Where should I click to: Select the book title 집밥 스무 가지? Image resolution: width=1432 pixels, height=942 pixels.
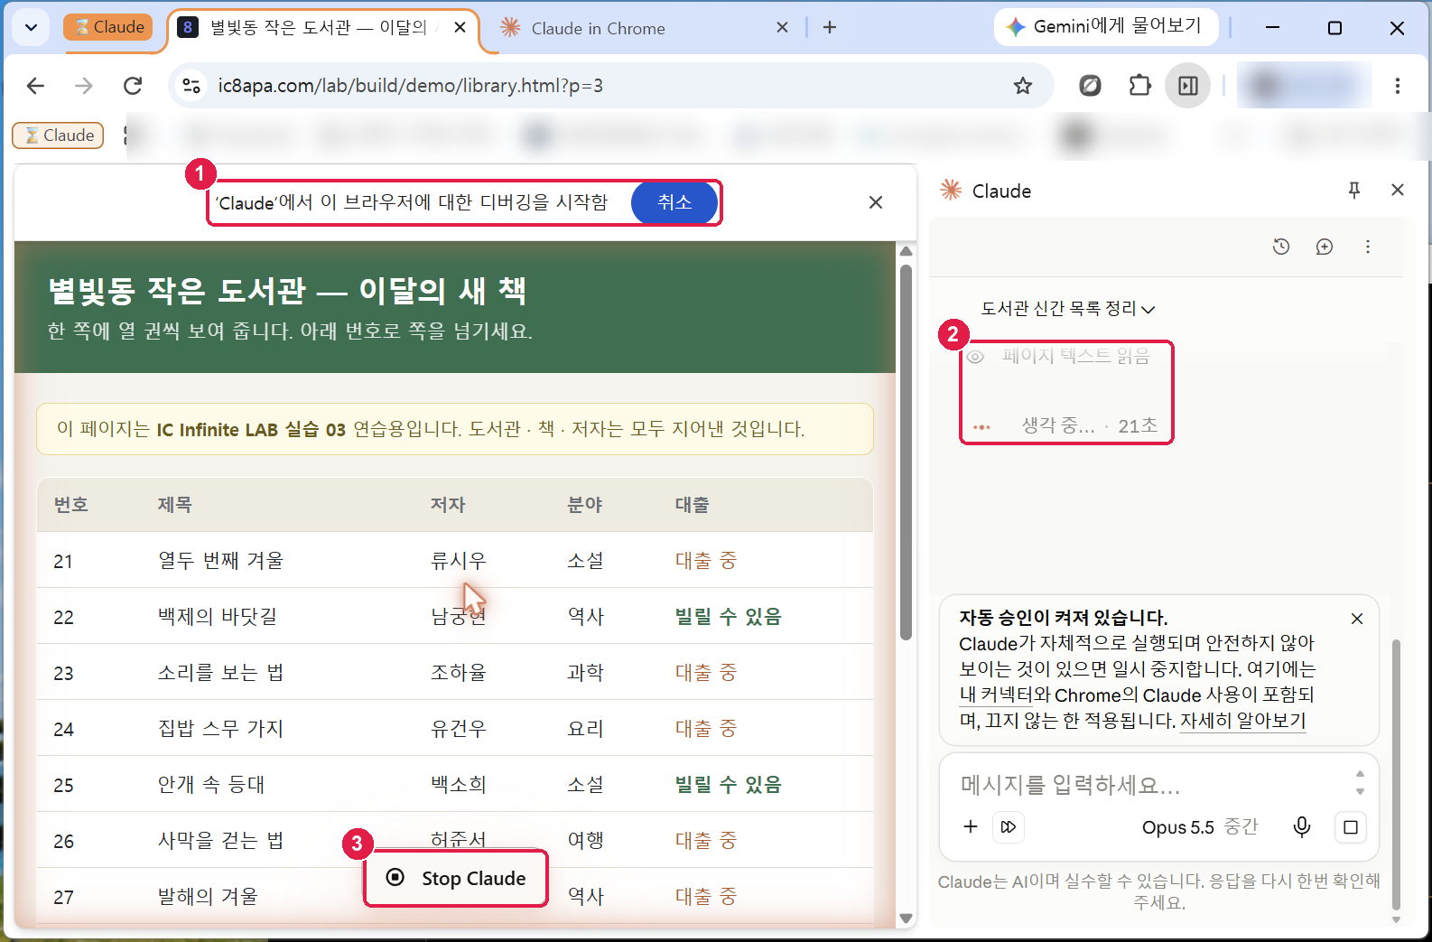tap(221, 729)
